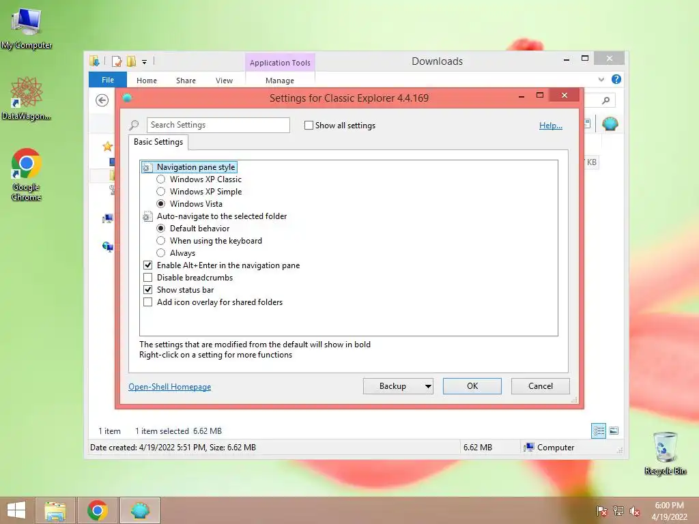The image size is (699, 524).
Task: Open the Open-Shell Homepage link
Action: [170, 387]
